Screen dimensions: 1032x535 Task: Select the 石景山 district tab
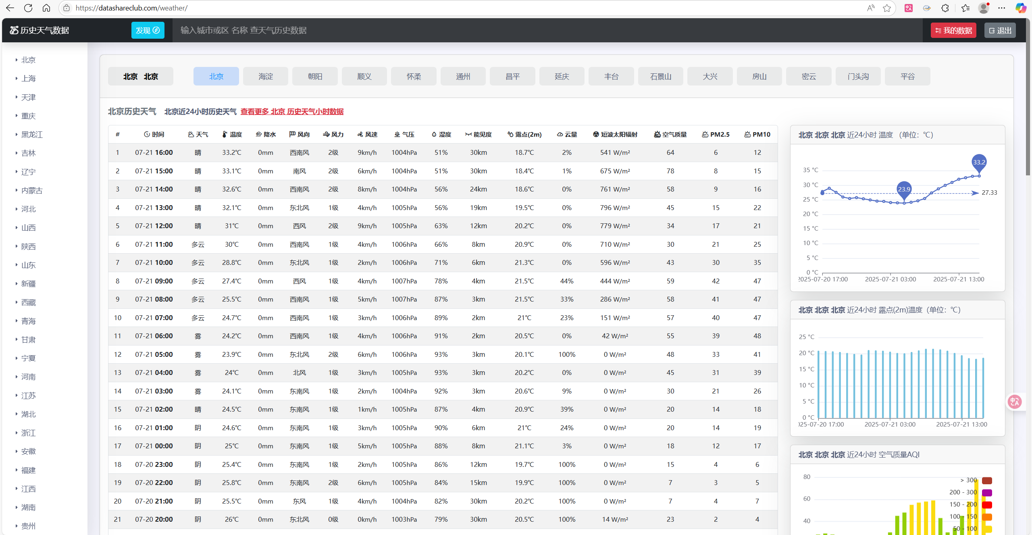coord(661,76)
